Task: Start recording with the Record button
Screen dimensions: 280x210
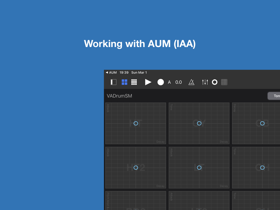Action: click(161, 82)
